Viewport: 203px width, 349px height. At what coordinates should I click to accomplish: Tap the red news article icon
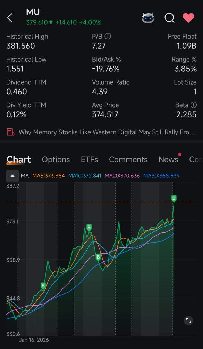coord(10,132)
